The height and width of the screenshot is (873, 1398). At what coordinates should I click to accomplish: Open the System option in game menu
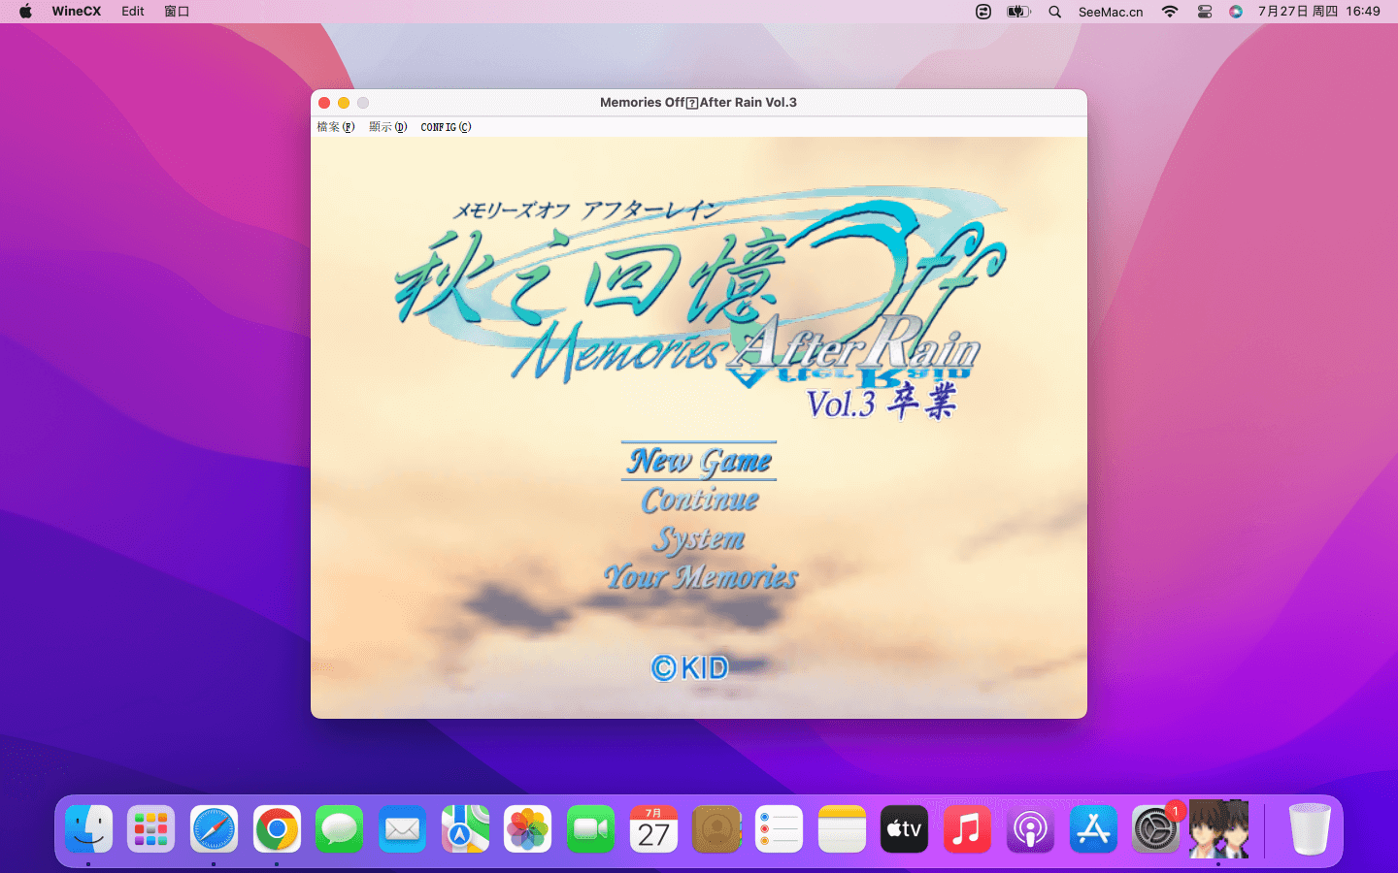point(699,538)
